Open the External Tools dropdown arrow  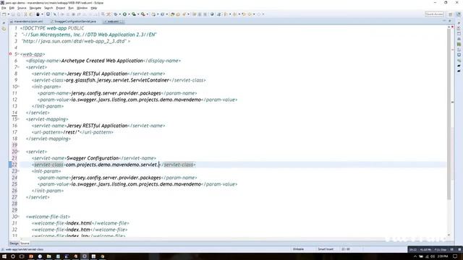(x=147, y=14)
